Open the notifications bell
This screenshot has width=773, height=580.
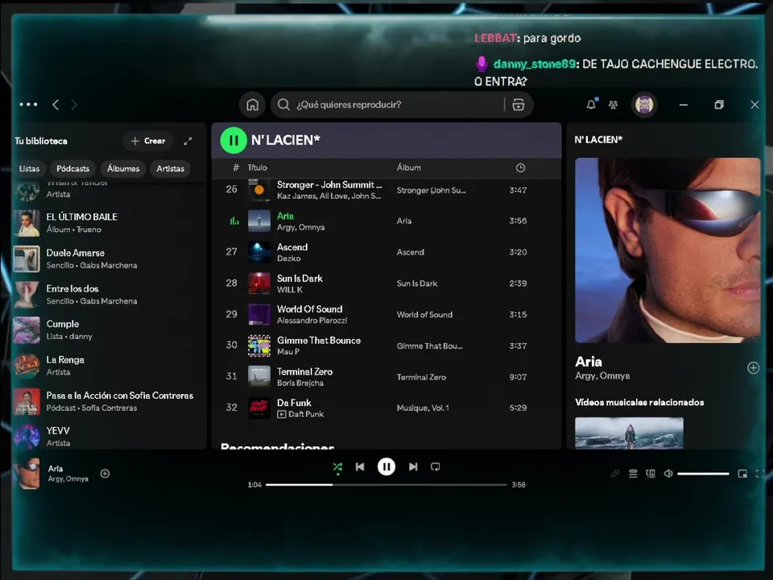click(x=591, y=104)
